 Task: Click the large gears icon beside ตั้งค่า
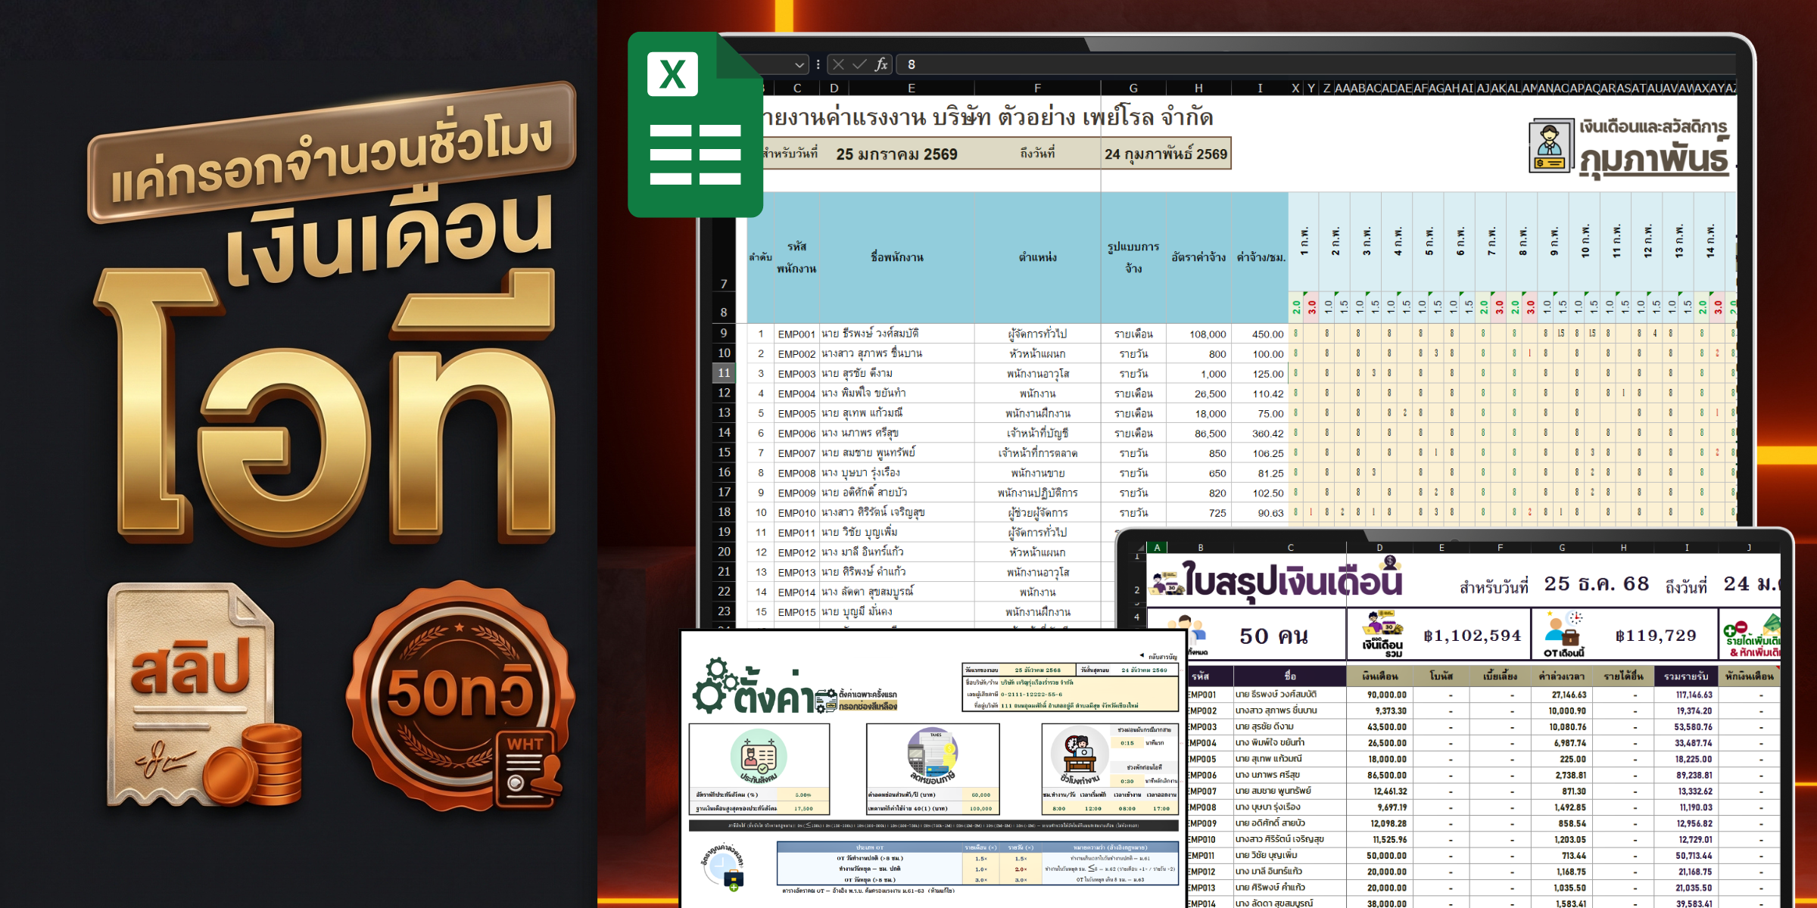714,686
